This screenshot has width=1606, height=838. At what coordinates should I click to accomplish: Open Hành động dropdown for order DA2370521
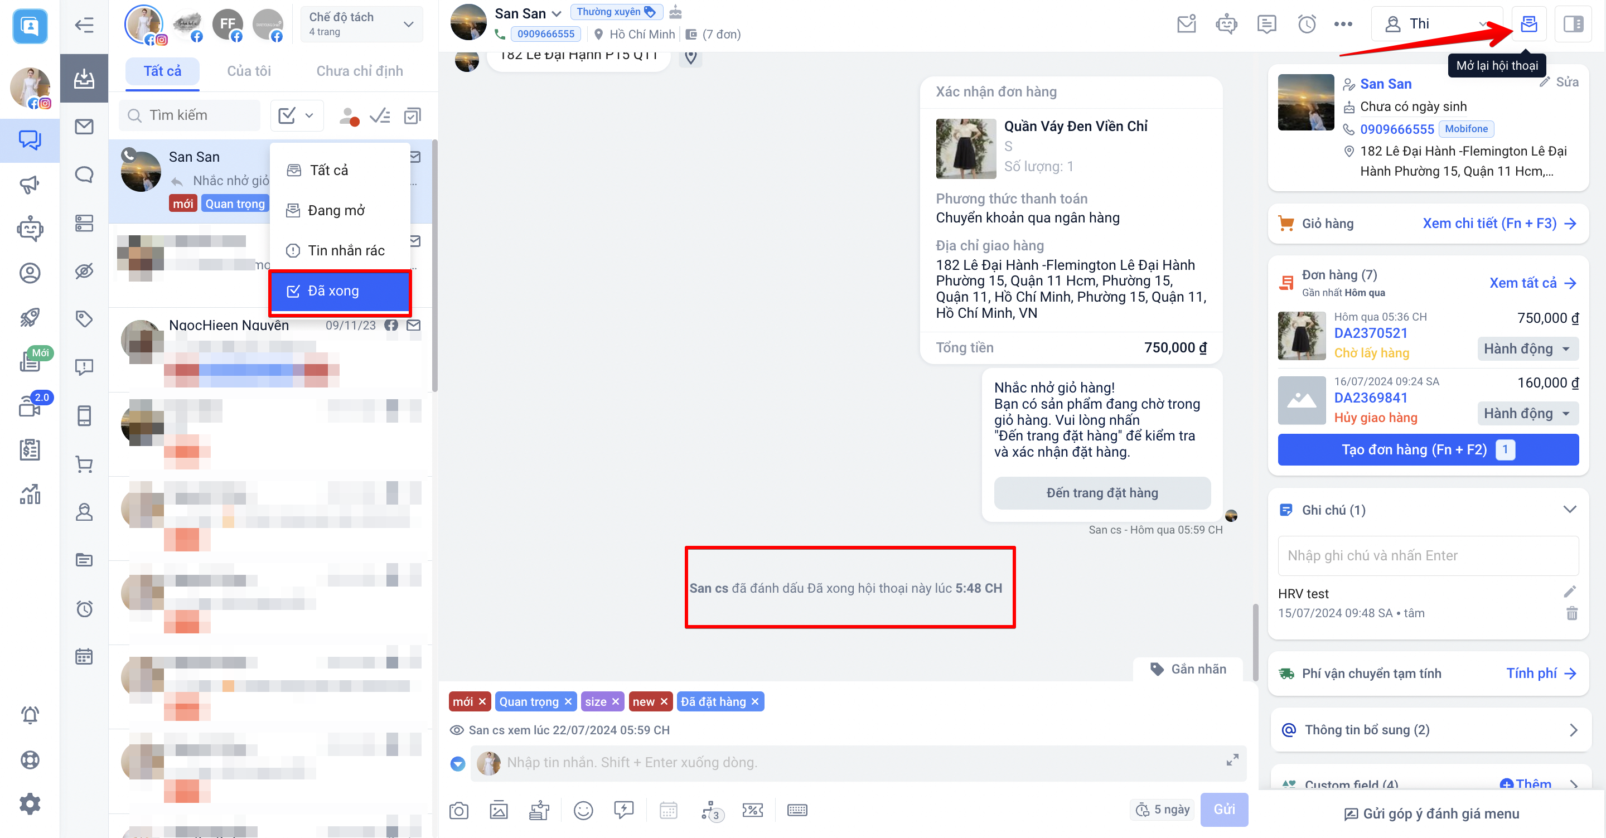tap(1527, 348)
